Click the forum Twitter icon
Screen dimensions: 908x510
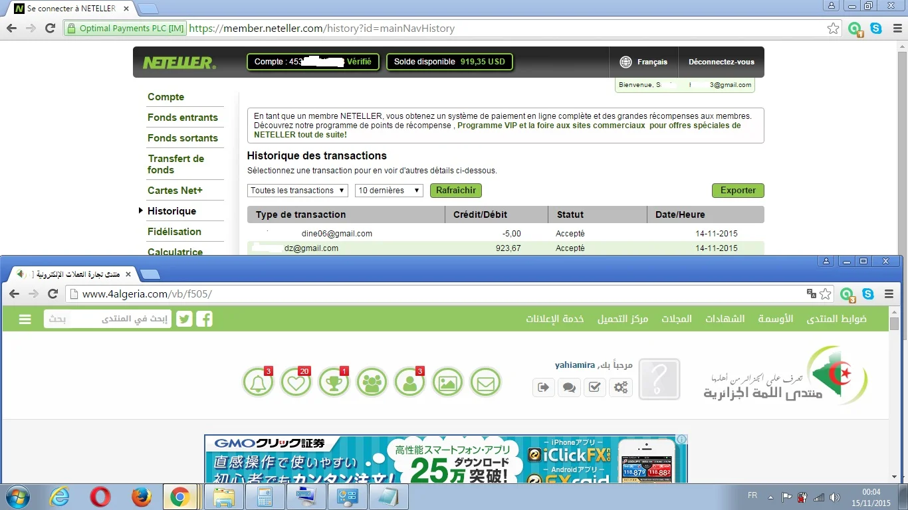pyautogui.click(x=184, y=319)
